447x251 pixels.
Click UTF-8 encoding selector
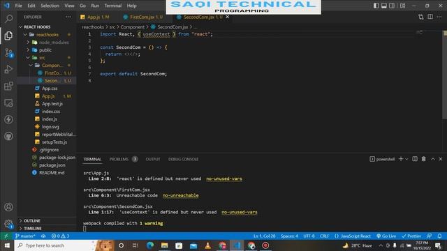(309, 236)
